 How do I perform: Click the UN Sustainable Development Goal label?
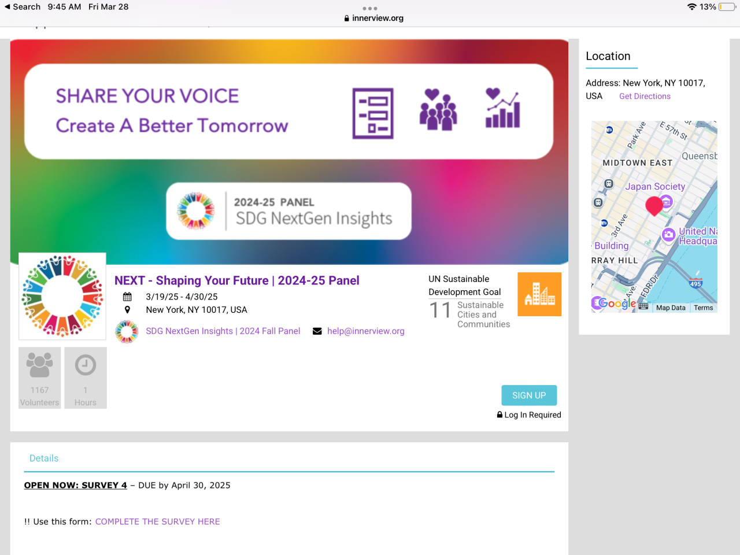pos(465,286)
